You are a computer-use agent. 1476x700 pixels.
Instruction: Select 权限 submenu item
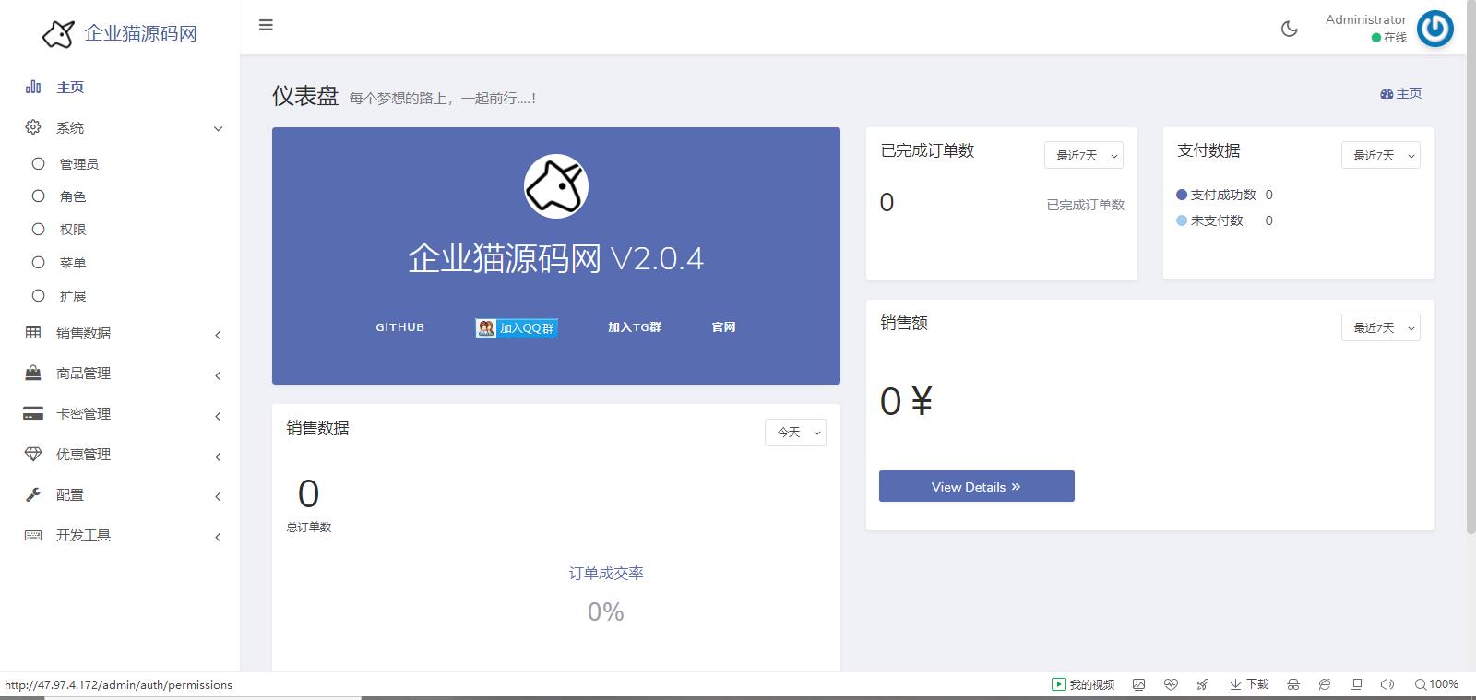click(x=73, y=230)
